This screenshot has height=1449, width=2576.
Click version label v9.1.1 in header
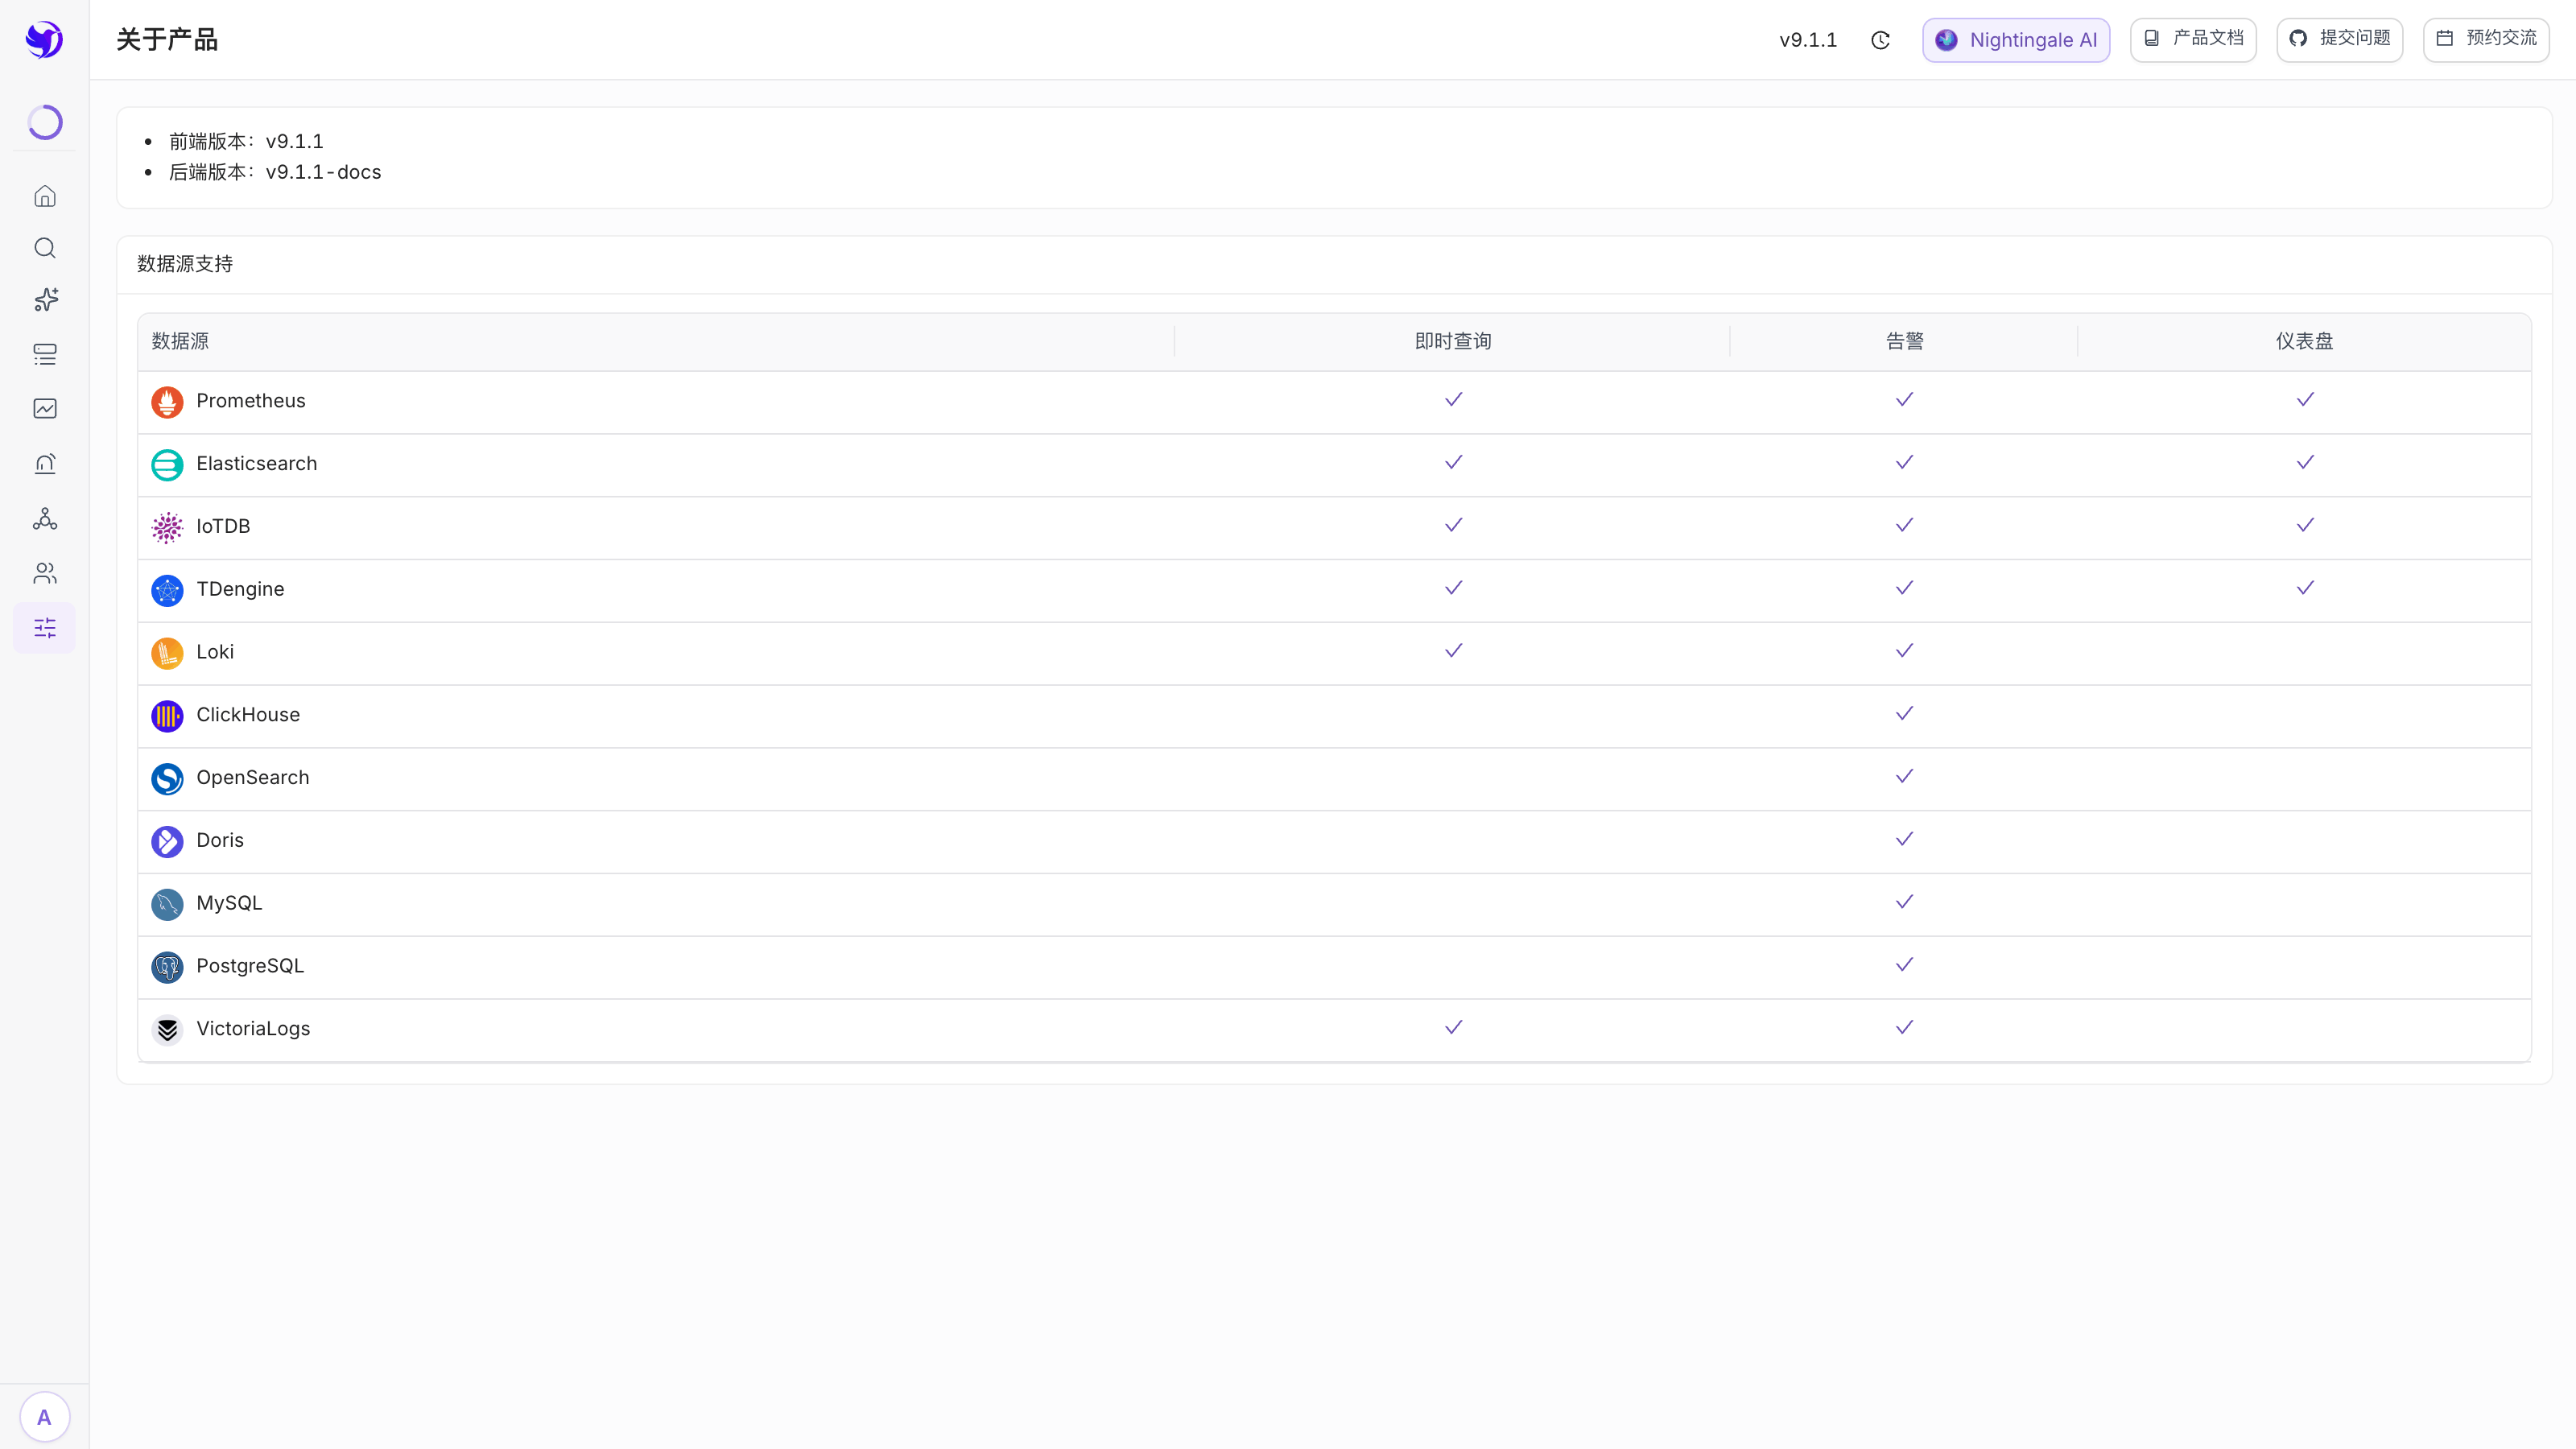[x=1808, y=40]
